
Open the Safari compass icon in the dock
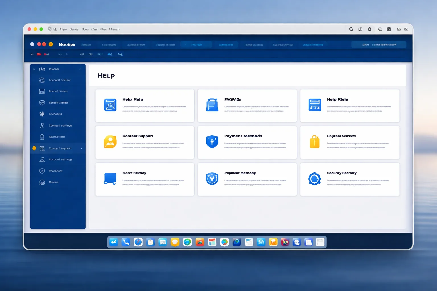(138, 242)
